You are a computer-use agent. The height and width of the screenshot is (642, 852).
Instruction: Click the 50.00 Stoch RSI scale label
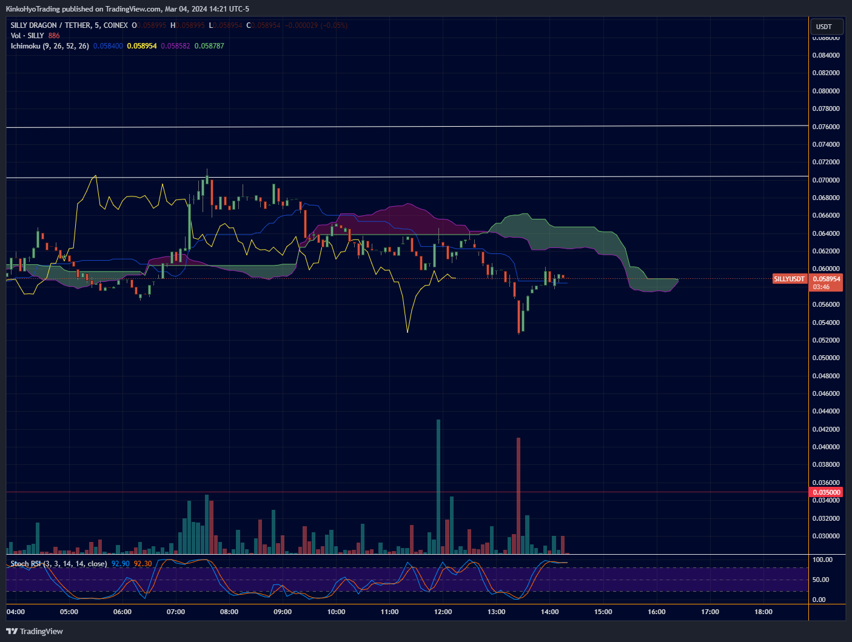click(x=820, y=580)
